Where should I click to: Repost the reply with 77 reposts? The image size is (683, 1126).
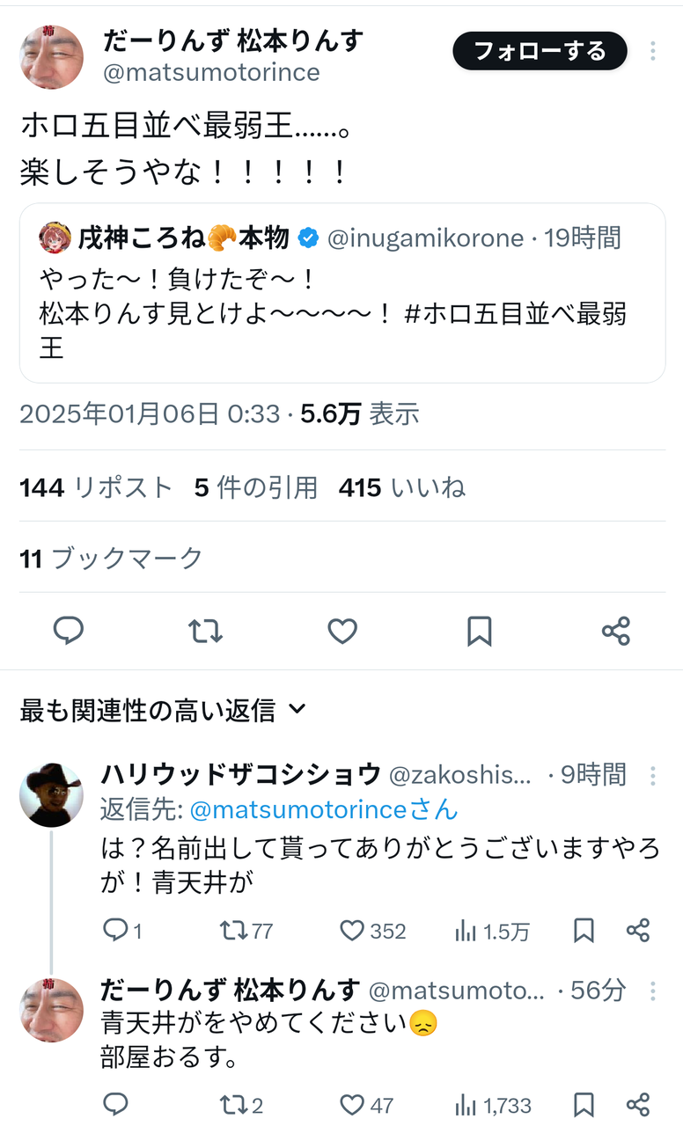point(246,931)
